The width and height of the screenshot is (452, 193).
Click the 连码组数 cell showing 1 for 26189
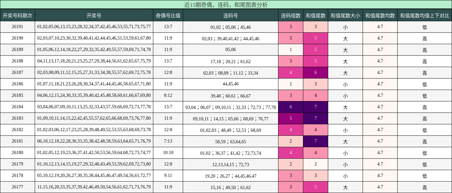click(291, 50)
